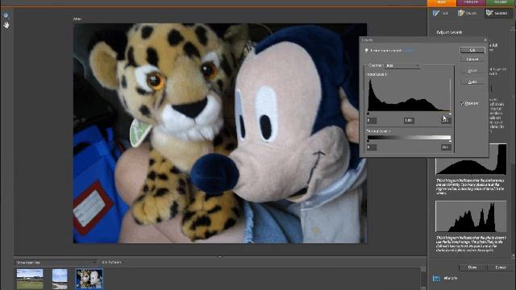
Task: Open Quick edit mode
Action: tap(468, 13)
